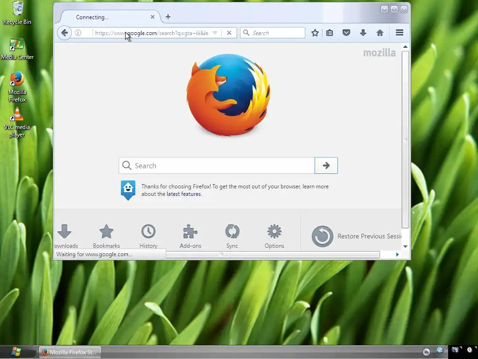Select the Connecting... tab
The image size is (478, 359).
(x=110, y=17)
